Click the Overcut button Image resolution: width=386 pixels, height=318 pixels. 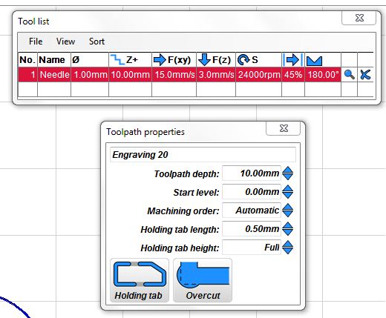click(203, 280)
